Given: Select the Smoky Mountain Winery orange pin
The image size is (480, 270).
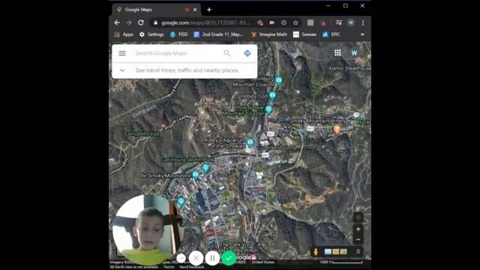Looking at the screenshot, I should pyautogui.click(x=337, y=129).
